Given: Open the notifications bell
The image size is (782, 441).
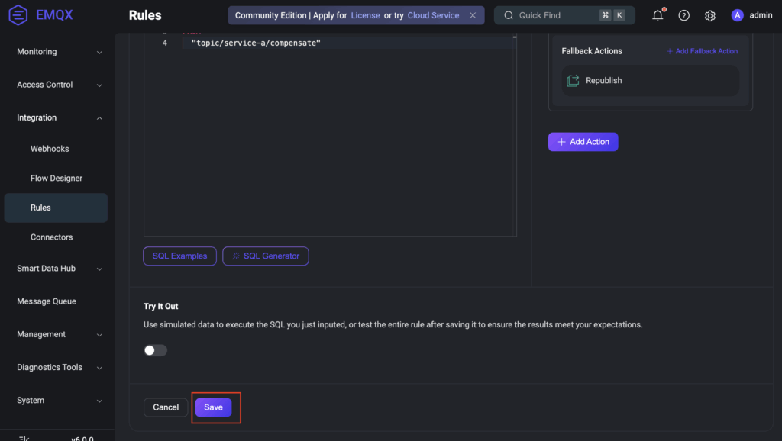Looking at the screenshot, I should click(658, 15).
